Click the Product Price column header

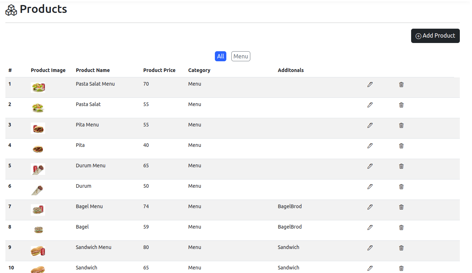(159, 70)
